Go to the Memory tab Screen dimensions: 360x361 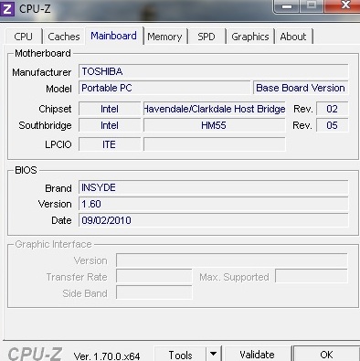[x=164, y=37]
